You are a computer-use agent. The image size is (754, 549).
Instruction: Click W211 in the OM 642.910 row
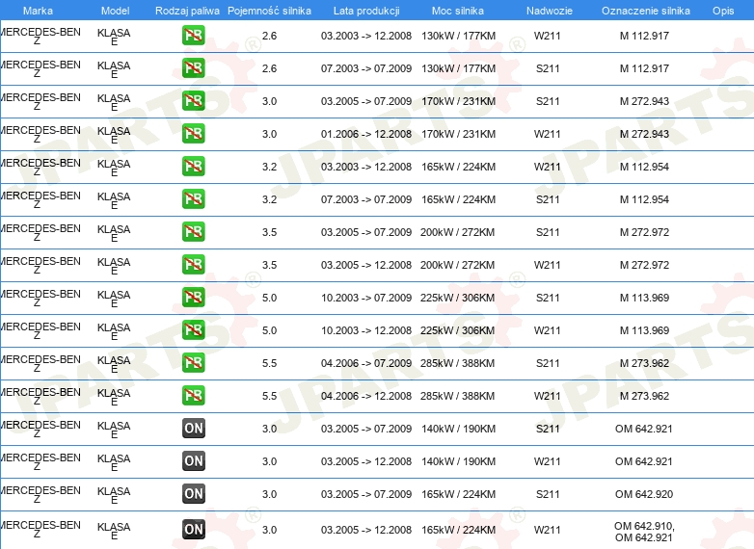tap(548, 530)
